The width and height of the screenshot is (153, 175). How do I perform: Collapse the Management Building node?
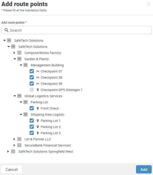(21, 65)
